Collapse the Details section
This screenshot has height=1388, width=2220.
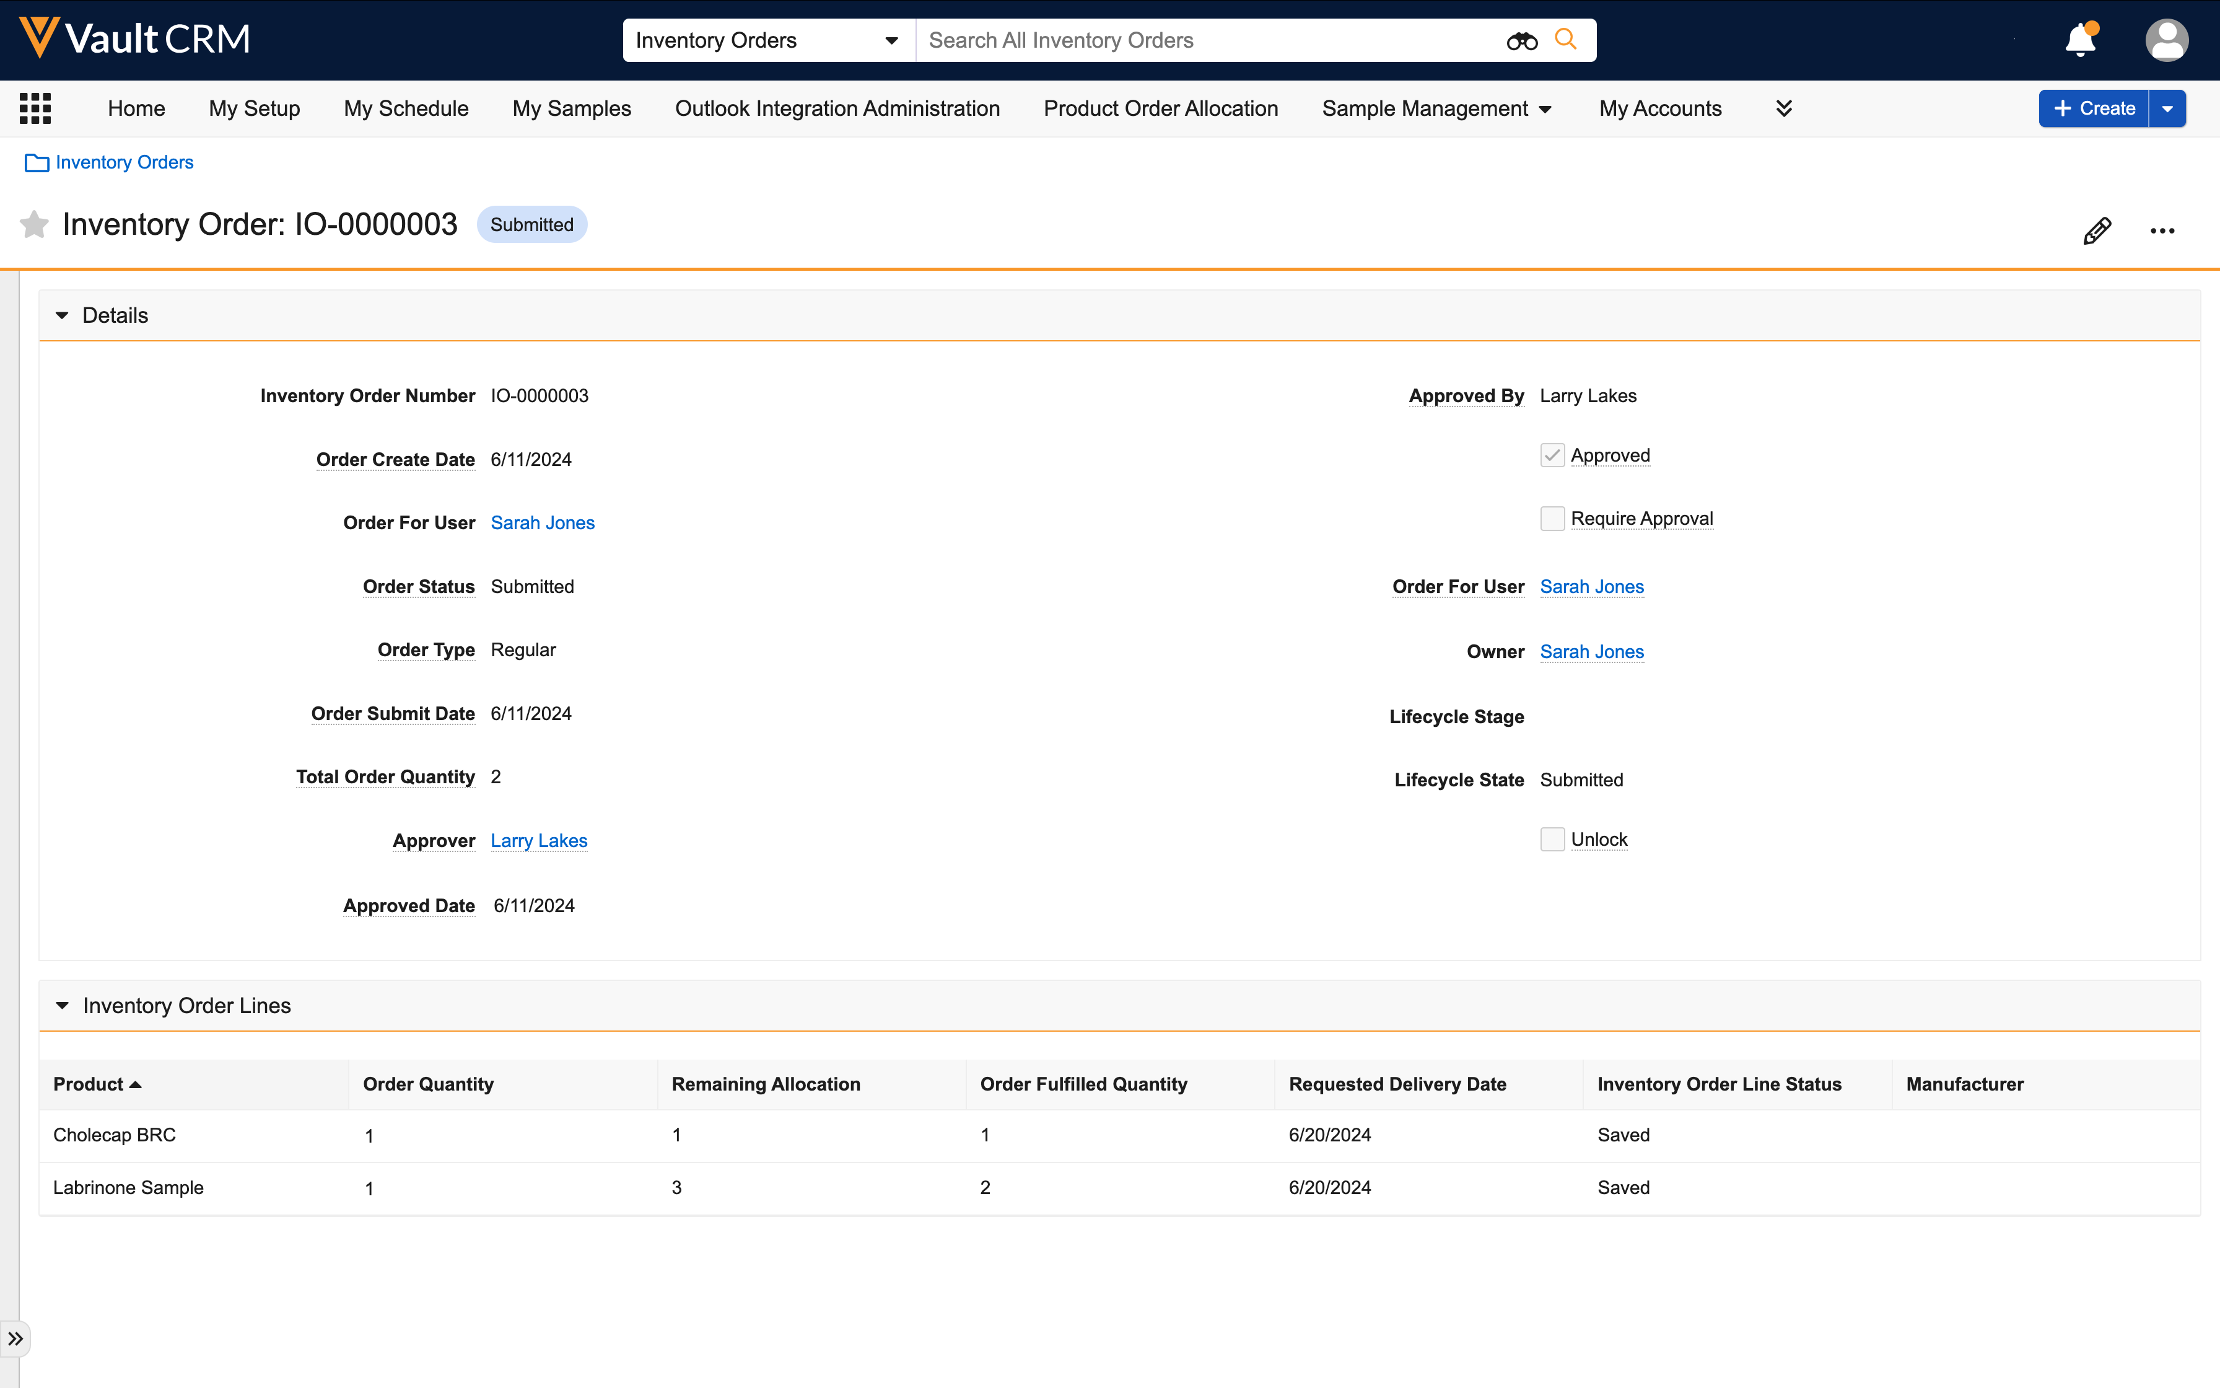tap(61, 316)
